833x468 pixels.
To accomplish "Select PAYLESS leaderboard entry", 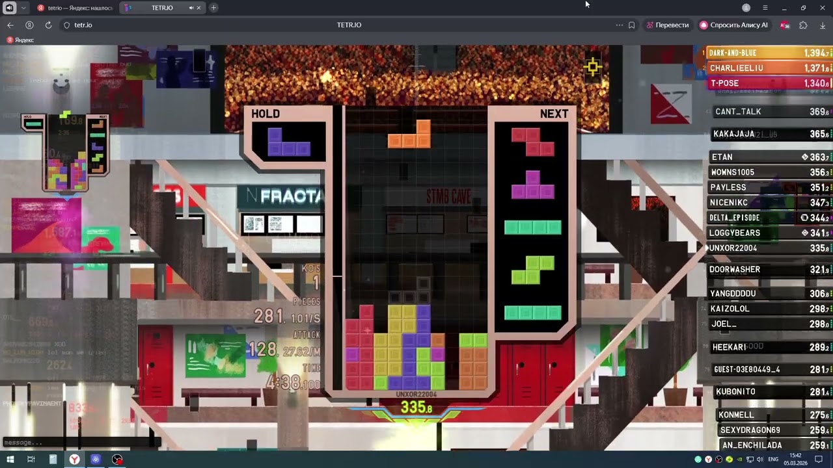I will tap(770, 187).
